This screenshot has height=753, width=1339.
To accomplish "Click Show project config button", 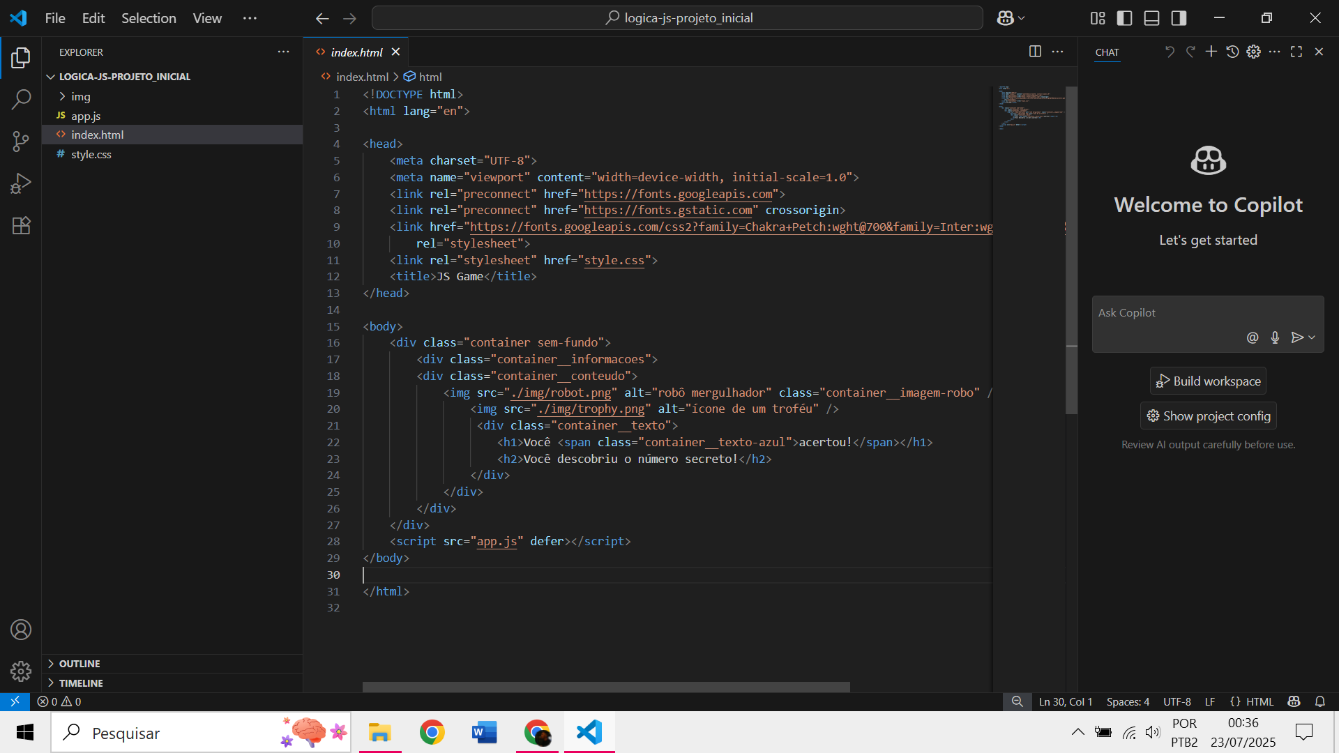I will coord(1208,416).
